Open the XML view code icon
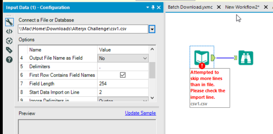 tap(9, 32)
